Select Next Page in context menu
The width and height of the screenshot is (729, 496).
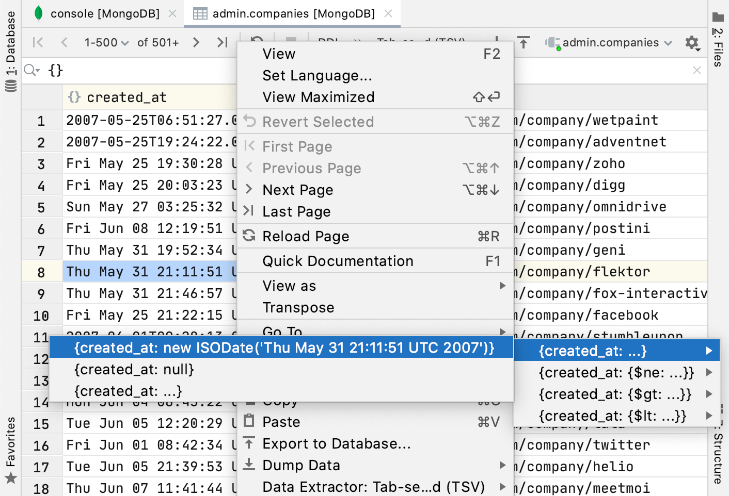pos(375,190)
